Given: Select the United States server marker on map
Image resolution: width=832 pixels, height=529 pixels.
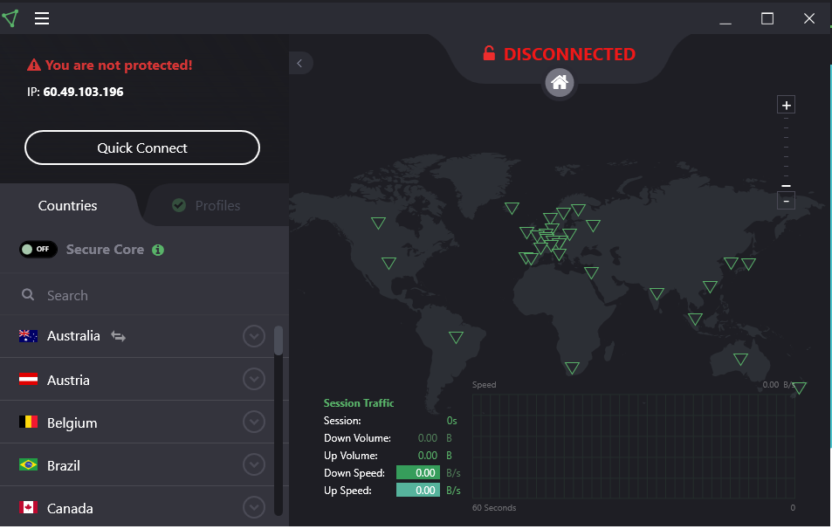Looking at the screenshot, I should [388, 263].
